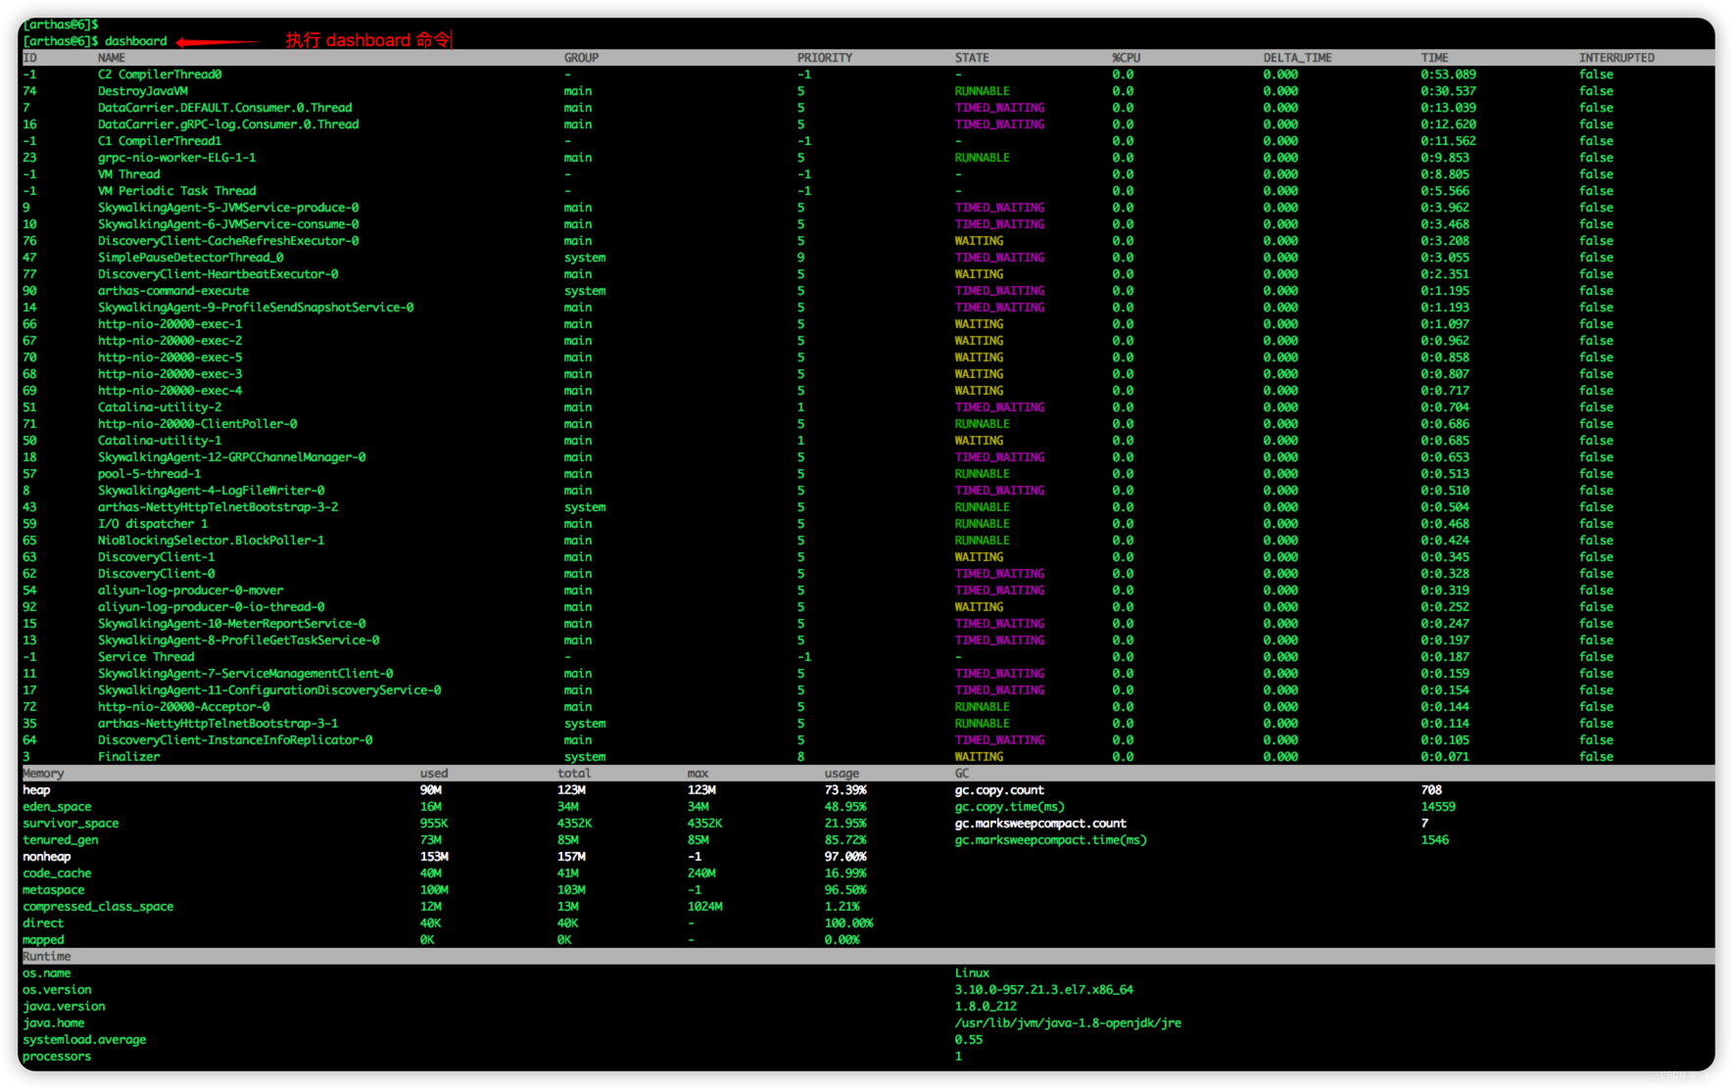Screen dimensions: 1733x1089
Task: Click 'arthas-command-execute' thread name
Action: 173,291
